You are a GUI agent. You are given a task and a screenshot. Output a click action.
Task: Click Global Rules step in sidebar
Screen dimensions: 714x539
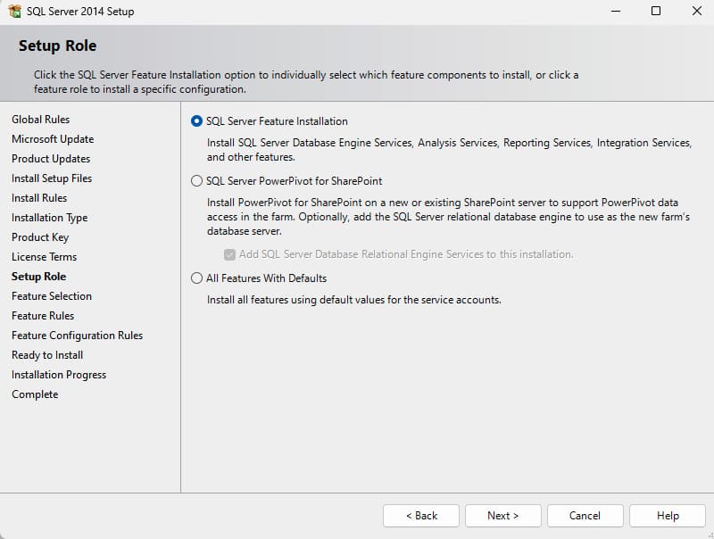pyautogui.click(x=40, y=120)
